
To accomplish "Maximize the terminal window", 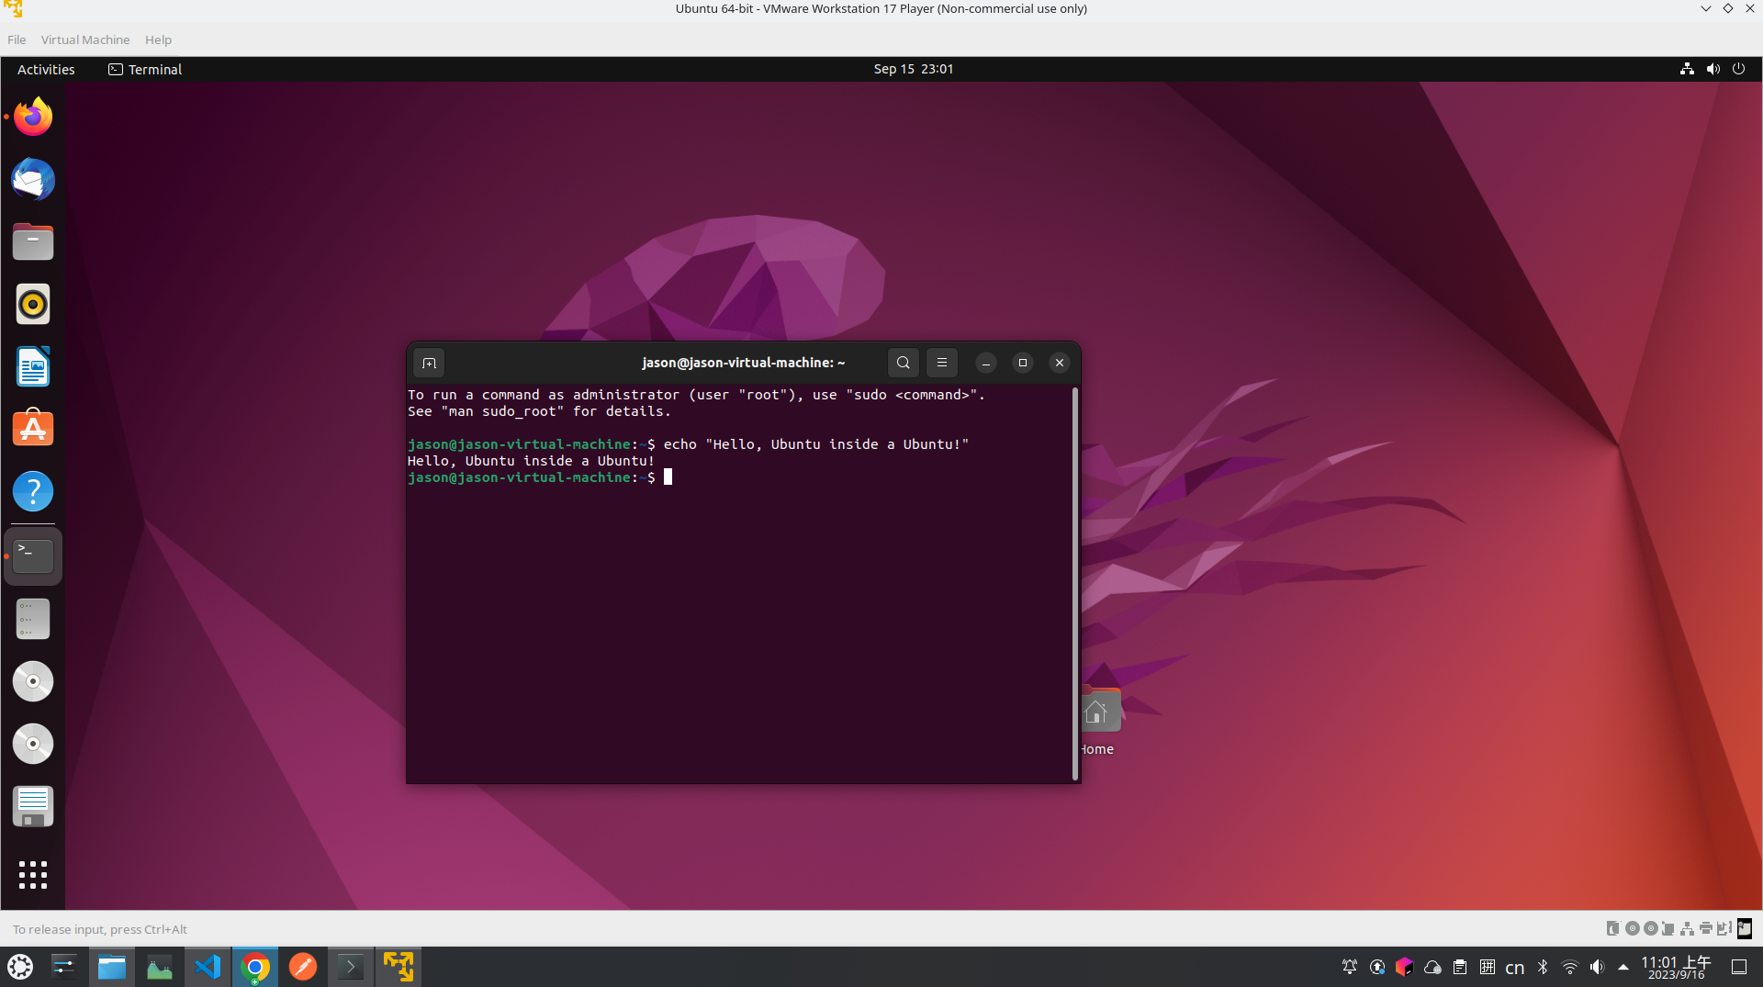I will [x=1023, y=363].
